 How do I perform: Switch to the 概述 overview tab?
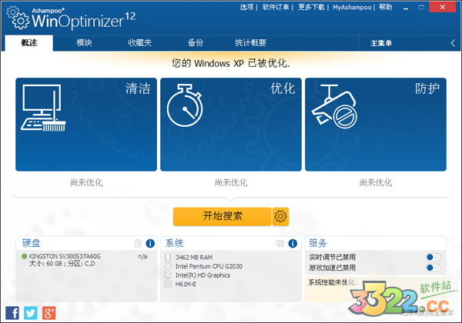tap(29, 43)
